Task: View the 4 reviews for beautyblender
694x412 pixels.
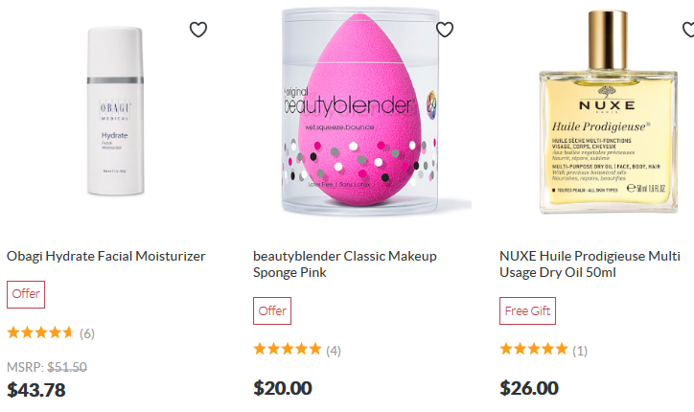Action: tap(334, 351)
